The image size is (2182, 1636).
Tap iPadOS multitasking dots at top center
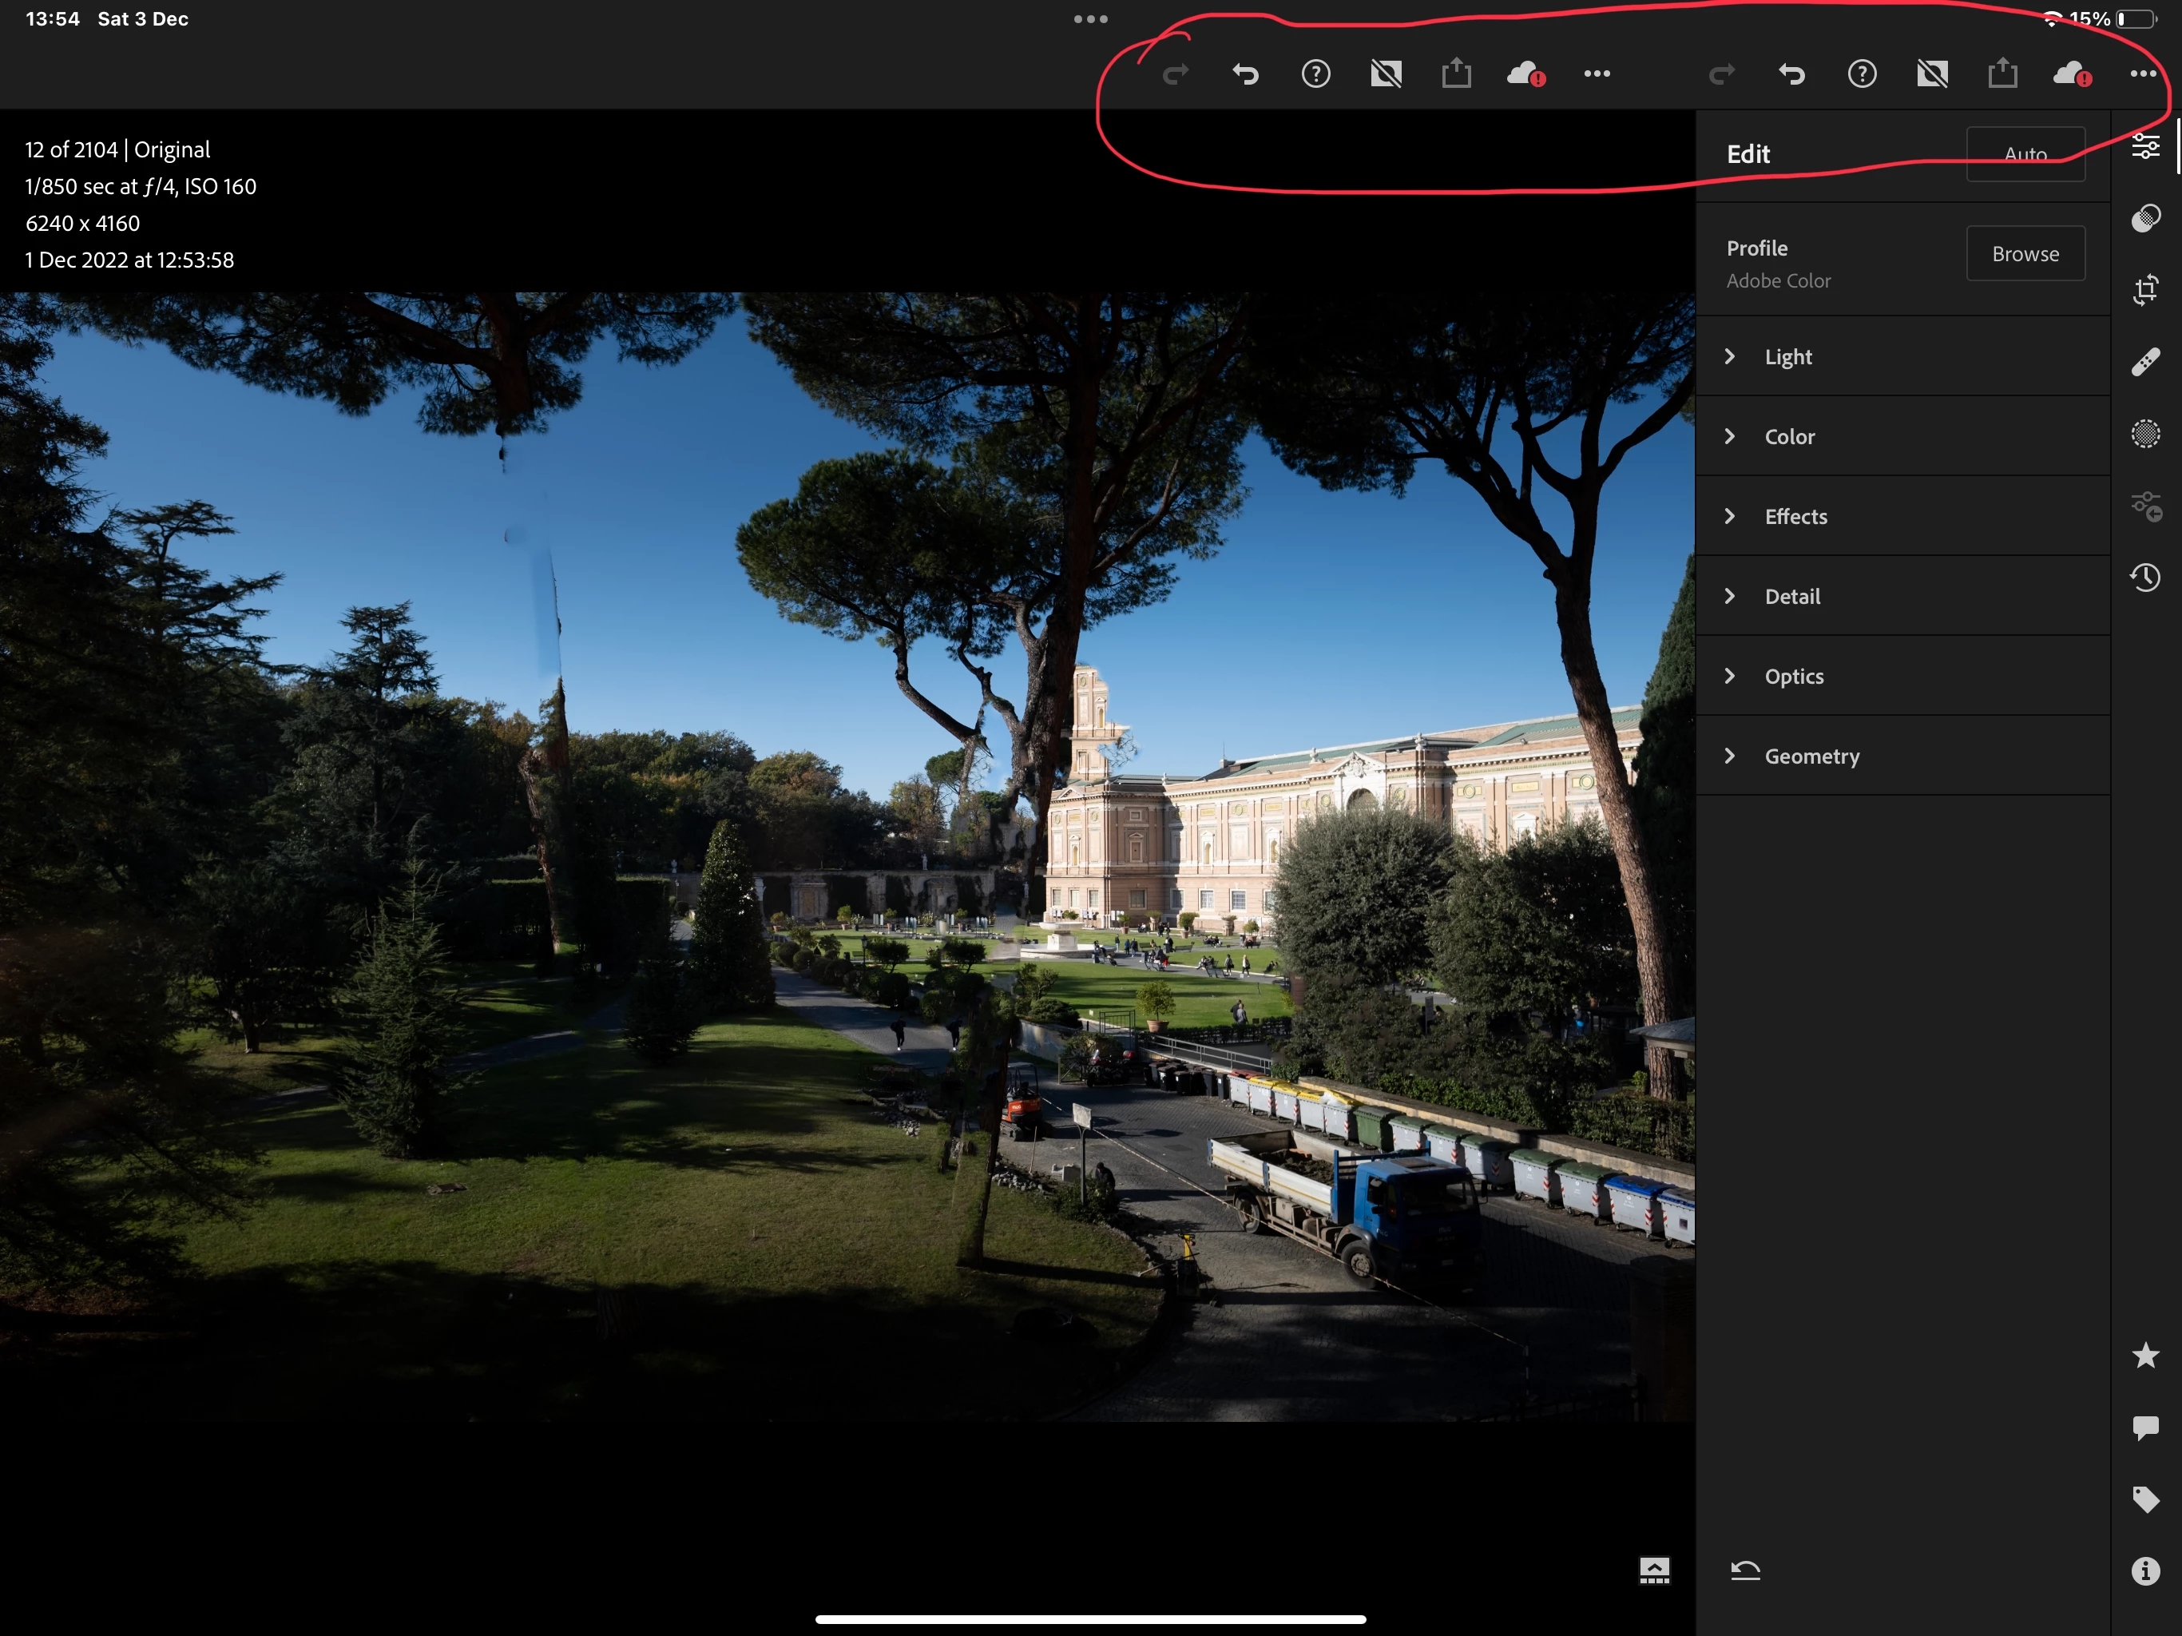[x=1090, y=18]
